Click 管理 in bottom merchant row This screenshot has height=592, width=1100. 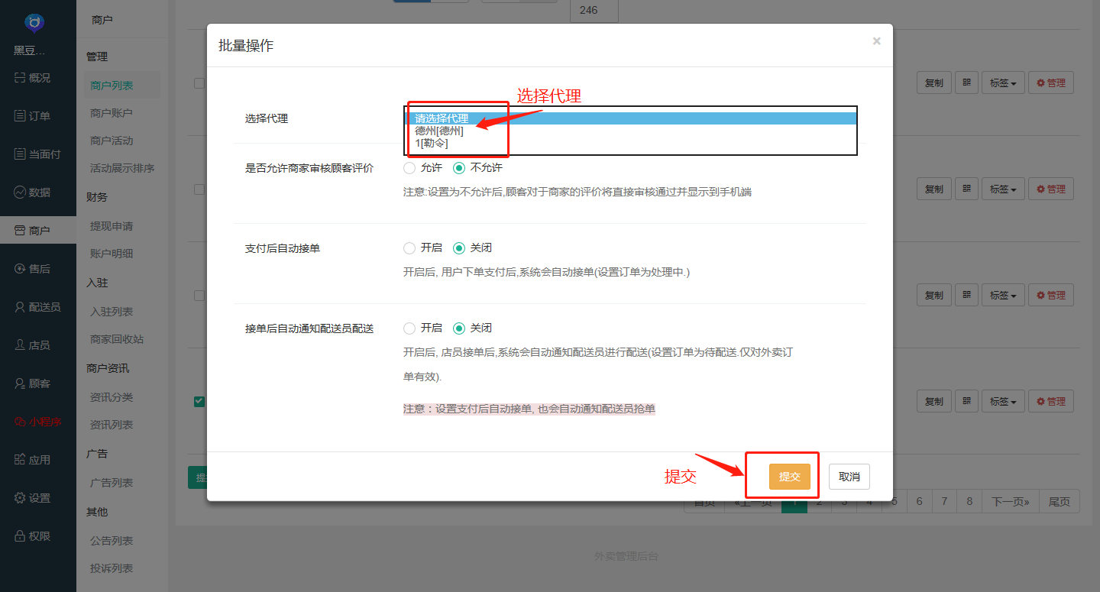[1051, 401]
